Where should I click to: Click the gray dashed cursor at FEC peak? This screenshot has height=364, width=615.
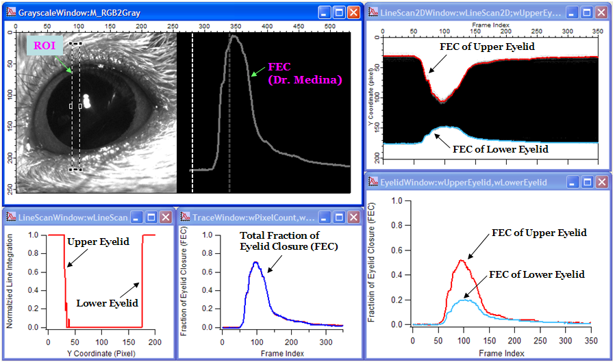[229, 112]
